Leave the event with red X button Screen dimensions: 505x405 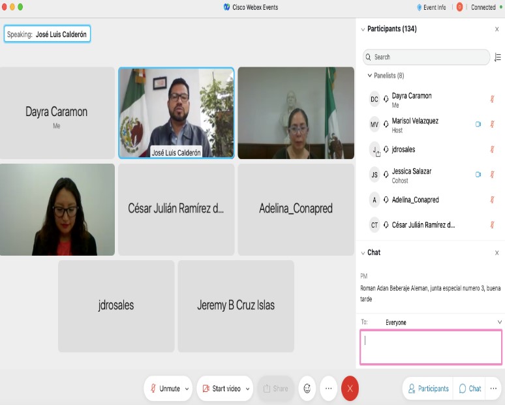coord(350,388)
